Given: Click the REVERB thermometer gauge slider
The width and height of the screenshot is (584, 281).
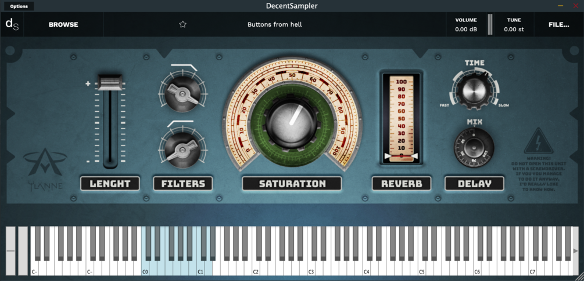Looking at the screenshot, I should (401, 118).
